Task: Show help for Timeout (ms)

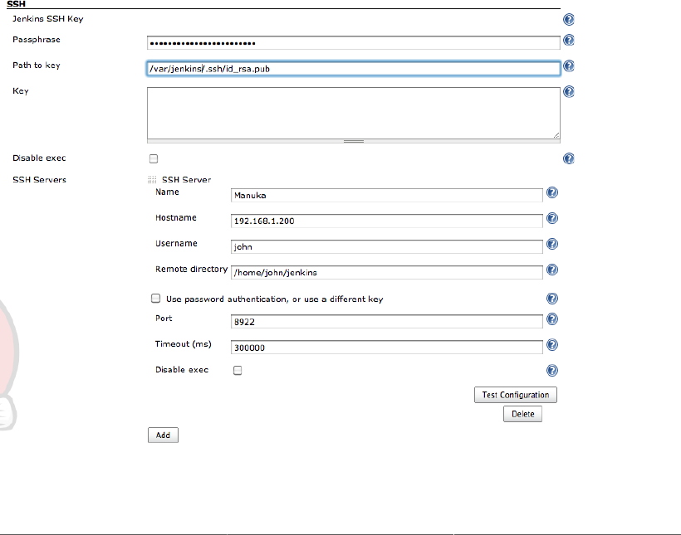Action: click(x=552, y=345)
